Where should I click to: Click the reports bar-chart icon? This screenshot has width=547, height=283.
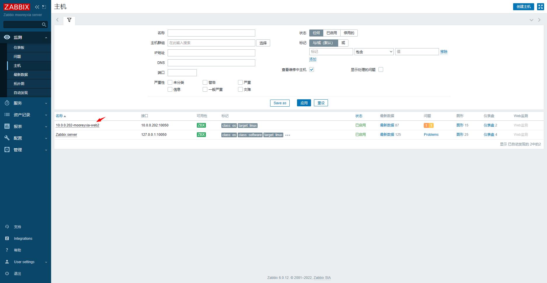click(7, 126)
